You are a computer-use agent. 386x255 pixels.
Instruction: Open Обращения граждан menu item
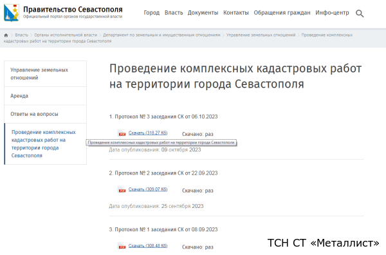(282, 13)
